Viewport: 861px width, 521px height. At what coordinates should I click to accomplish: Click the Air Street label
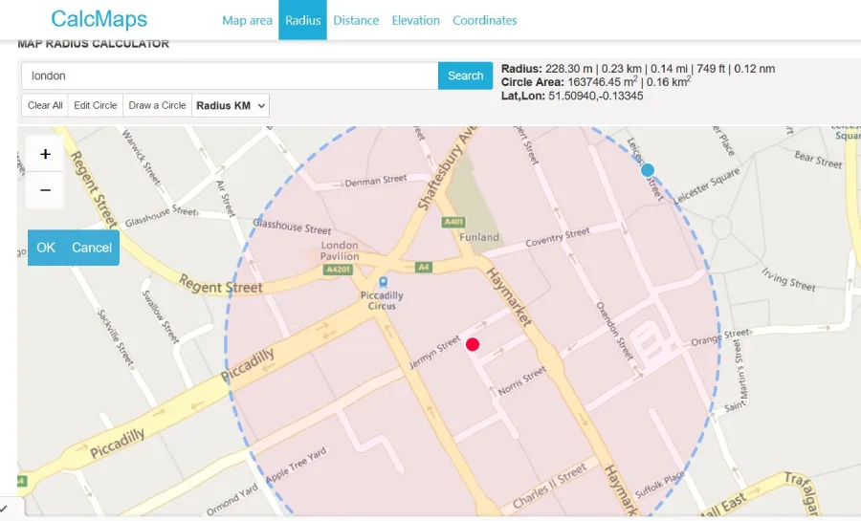tap(225, 199)
